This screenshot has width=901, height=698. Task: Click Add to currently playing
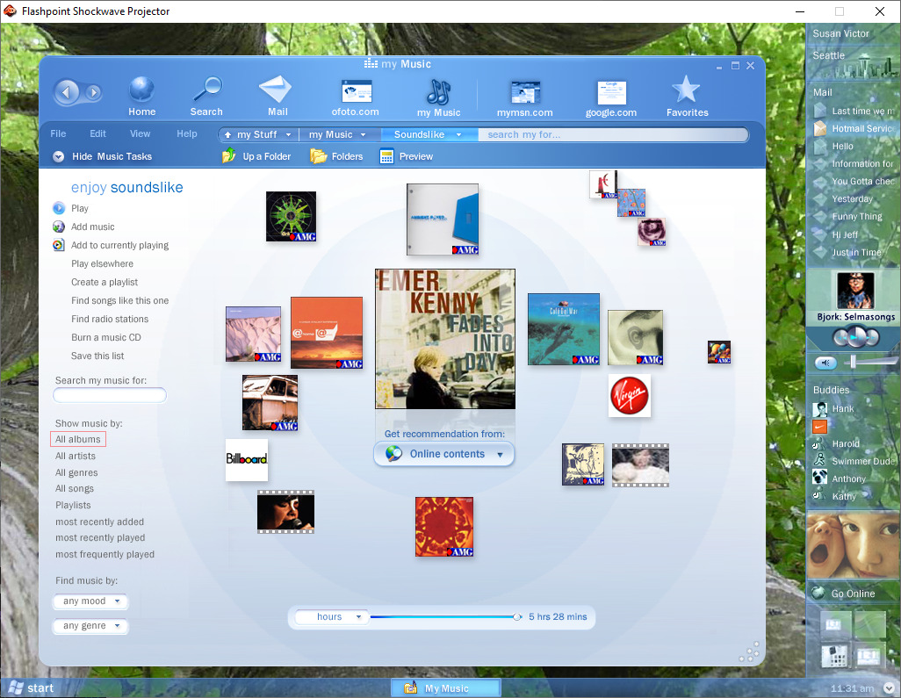click(119, 245)
